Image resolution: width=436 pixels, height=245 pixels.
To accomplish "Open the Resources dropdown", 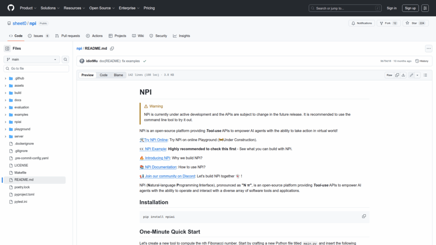I will [74, 8].
